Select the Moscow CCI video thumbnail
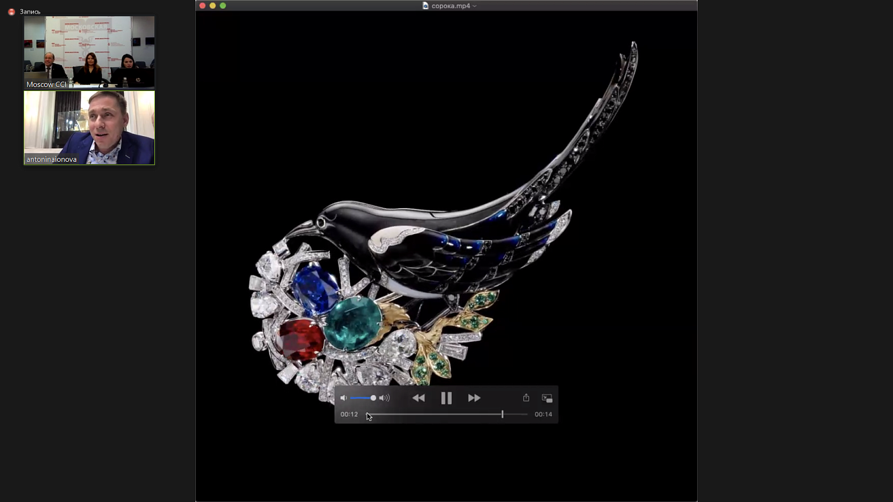Screen dimensions: 893x502 [x=89, y=52]
